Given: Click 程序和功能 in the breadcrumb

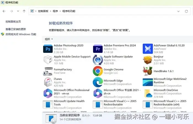Looking at the screenshot, I should tap(69, 11).
